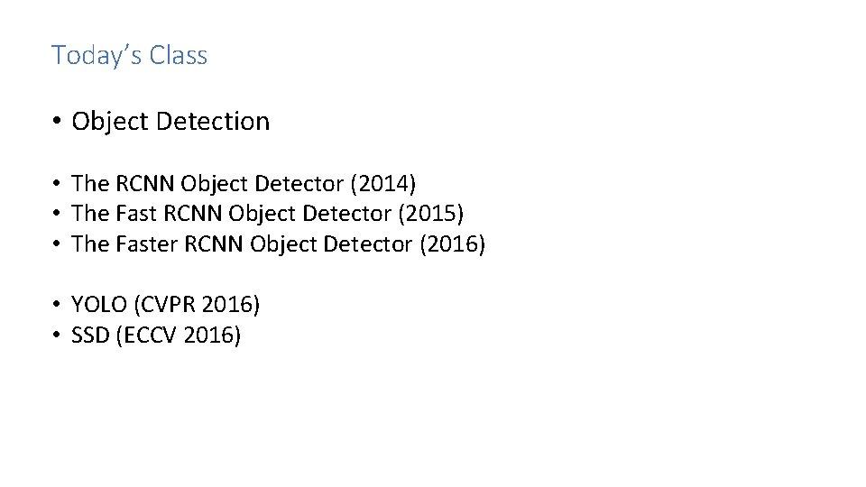Screen dimensions: 866x487
Task: Click the bullet point before SSD
Action: [56, 334]
